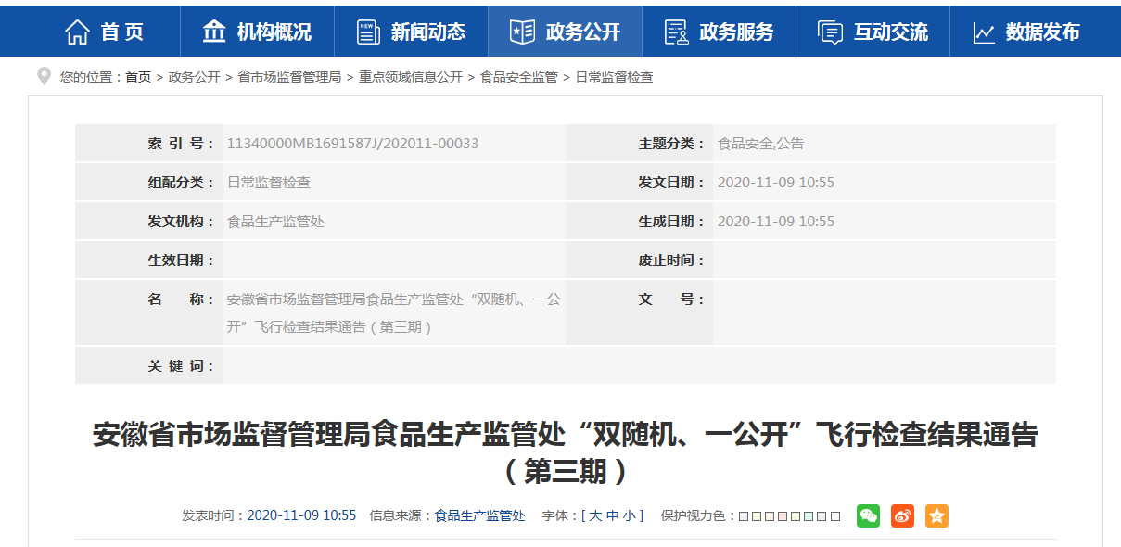Click index number 11340000MB1691587J/202011-00033
1121x547 pixels.
click(x=352, y=144)
